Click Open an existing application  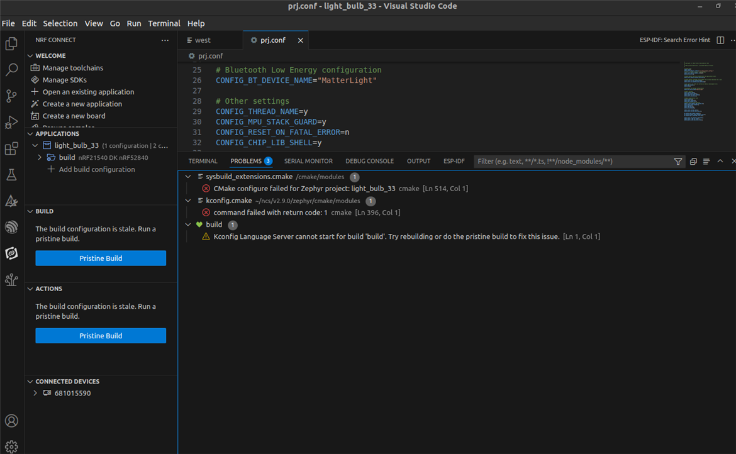coord(88,92)
